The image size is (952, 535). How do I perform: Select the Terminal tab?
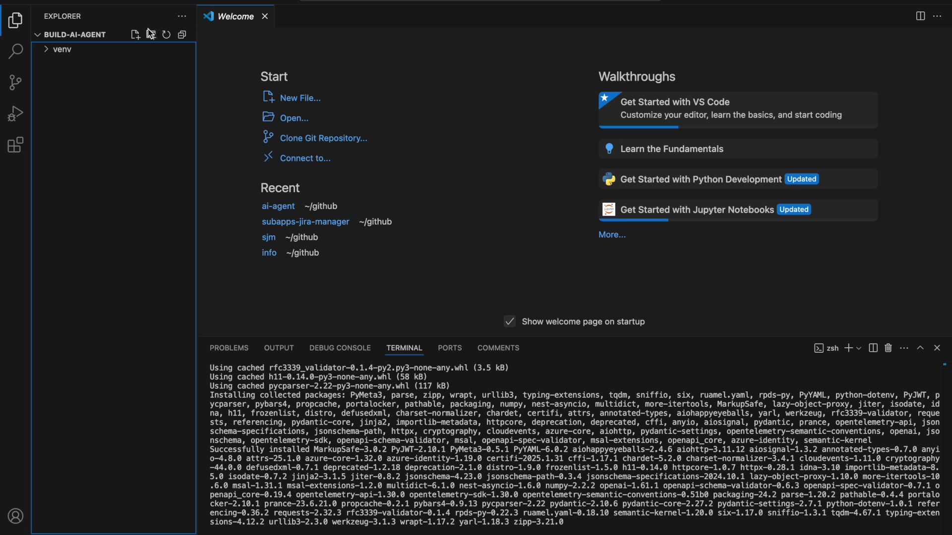pyautogui.click(x=405, y=348)
